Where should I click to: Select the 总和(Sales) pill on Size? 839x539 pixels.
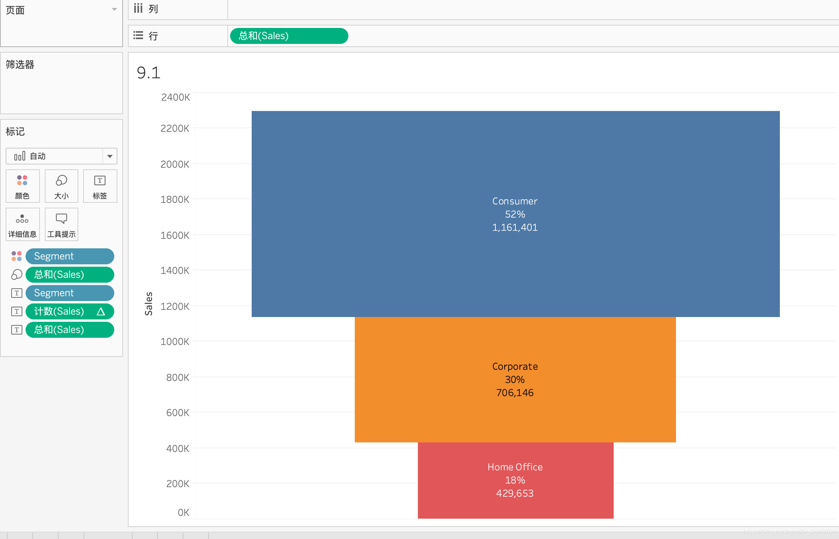[x=70, y=275]
